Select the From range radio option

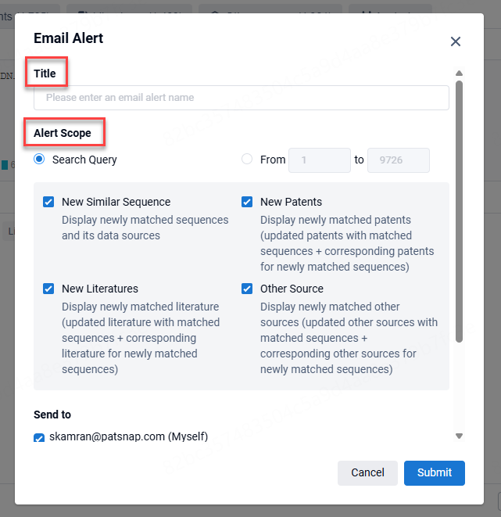(247, 160)
